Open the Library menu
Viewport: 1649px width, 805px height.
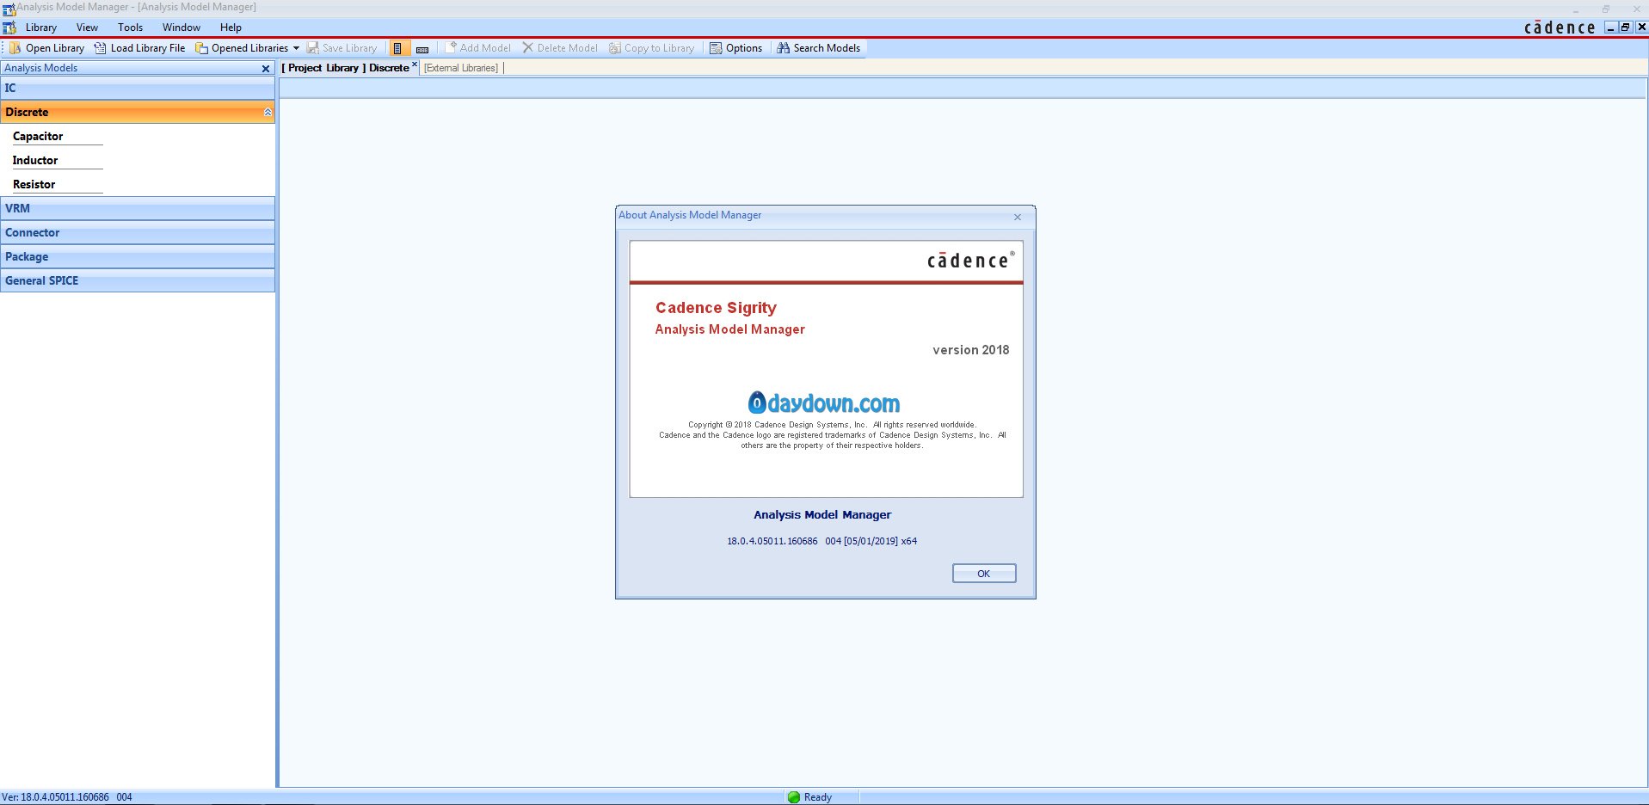pos(41,28)
